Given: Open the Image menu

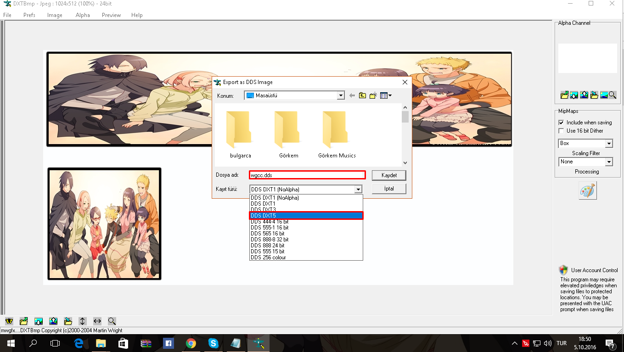Looking at the screenshot, I should click(x=55, y=15).
